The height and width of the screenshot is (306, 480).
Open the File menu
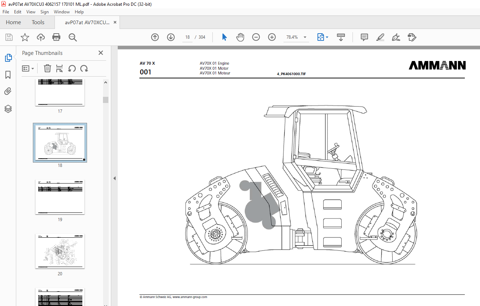[x=6, y=12]
